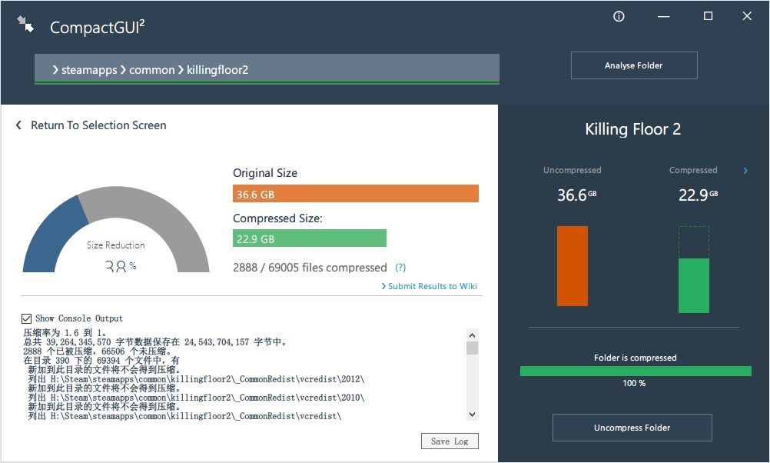Viewport: 770px width, 463px height.
Task: Click the Size Reduction gauge
Action: pos(116,229)
